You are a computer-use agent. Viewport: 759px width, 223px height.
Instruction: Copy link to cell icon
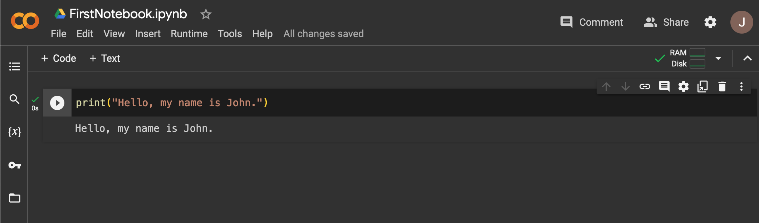[645, 86]
